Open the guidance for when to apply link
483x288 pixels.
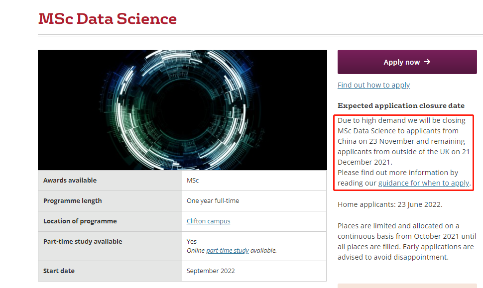coord(423,183)
